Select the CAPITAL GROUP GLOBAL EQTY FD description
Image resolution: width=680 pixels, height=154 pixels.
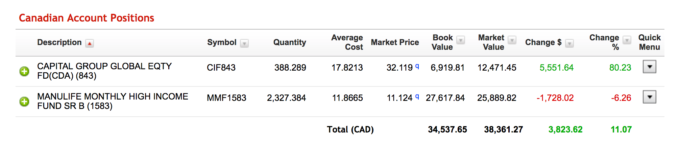104,71
